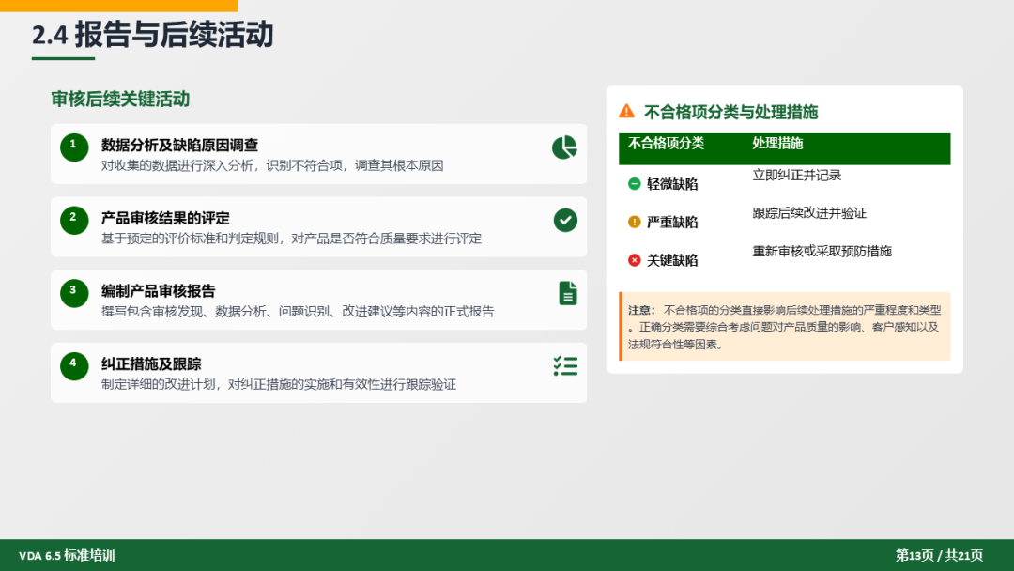Click the 处理措施 column header

(x=777, y=144)
